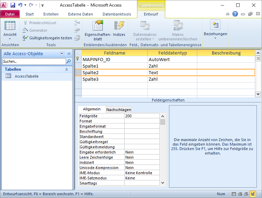Click the Feldname column header

click(x=114, y=53)
